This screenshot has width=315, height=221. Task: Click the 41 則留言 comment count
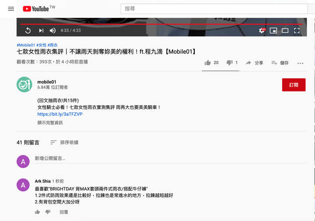[x=28, y=142]
